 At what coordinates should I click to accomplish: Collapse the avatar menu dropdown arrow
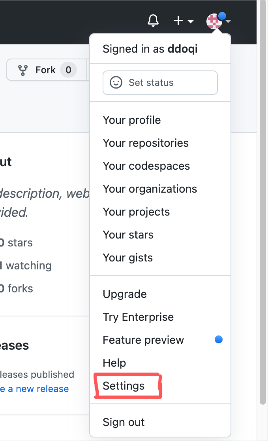point(228,21)
